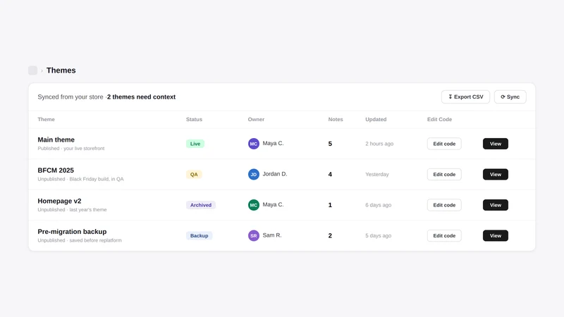Click the Theme column header
Image resolution: width=564 pixels, height=317 pixels.
point(46,119)
